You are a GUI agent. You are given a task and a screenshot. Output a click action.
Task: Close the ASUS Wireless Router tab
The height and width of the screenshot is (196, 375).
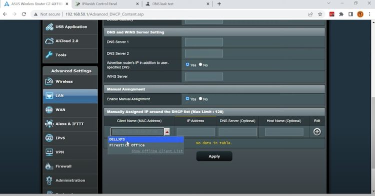point(67,4)
